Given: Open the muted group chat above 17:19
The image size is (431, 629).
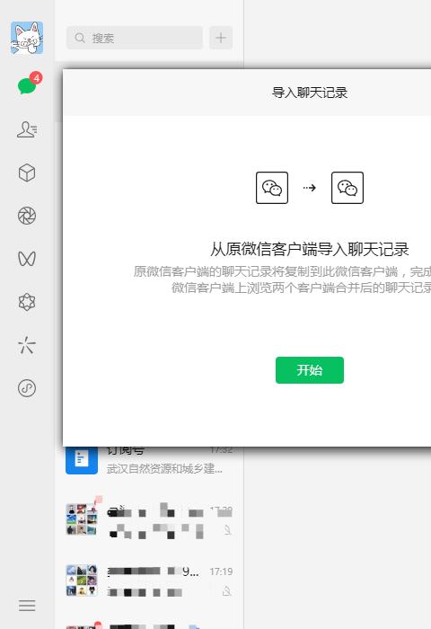Looking at the screenshot, I should (x=149, y=519).
